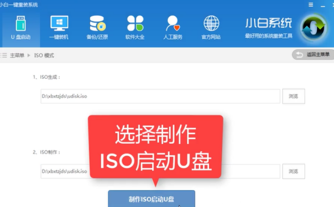The image size is (334, 207).
Task: Go to 主菜单 in the breadcrumb
Action: pos(17,55)
